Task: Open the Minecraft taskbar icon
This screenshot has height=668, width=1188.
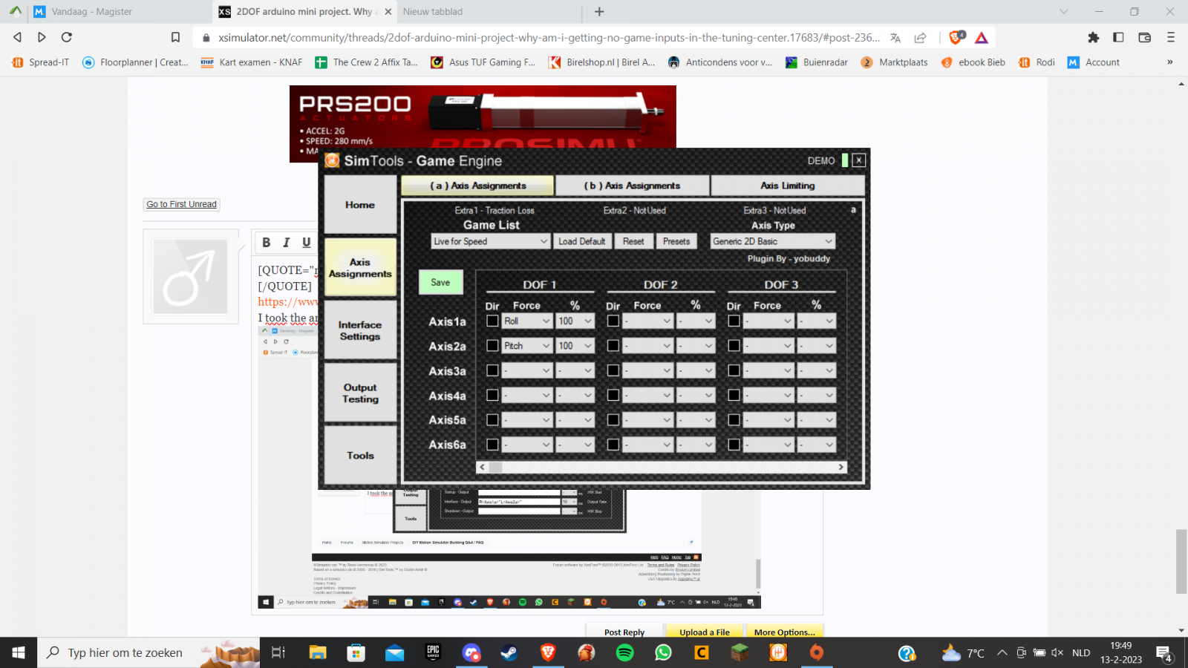Action: coord(740,652)
